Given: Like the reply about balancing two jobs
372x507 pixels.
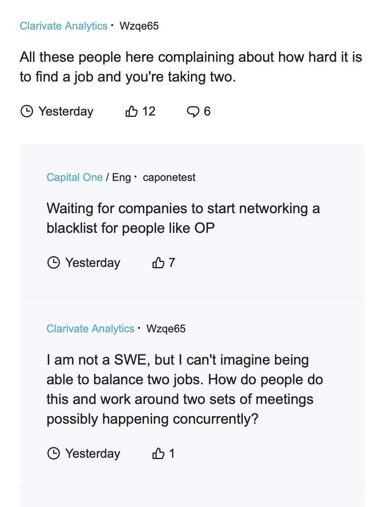Looking at the screenshot, I should coord(158,453).
